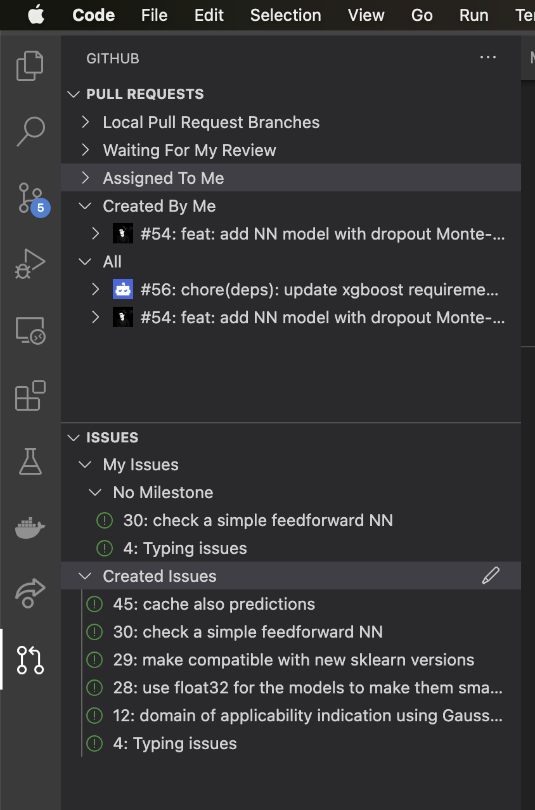Viewport: 535px width, 810px height.
Task: Click open-issue icon for 45: cache also predictions
Action: [94, 604]
